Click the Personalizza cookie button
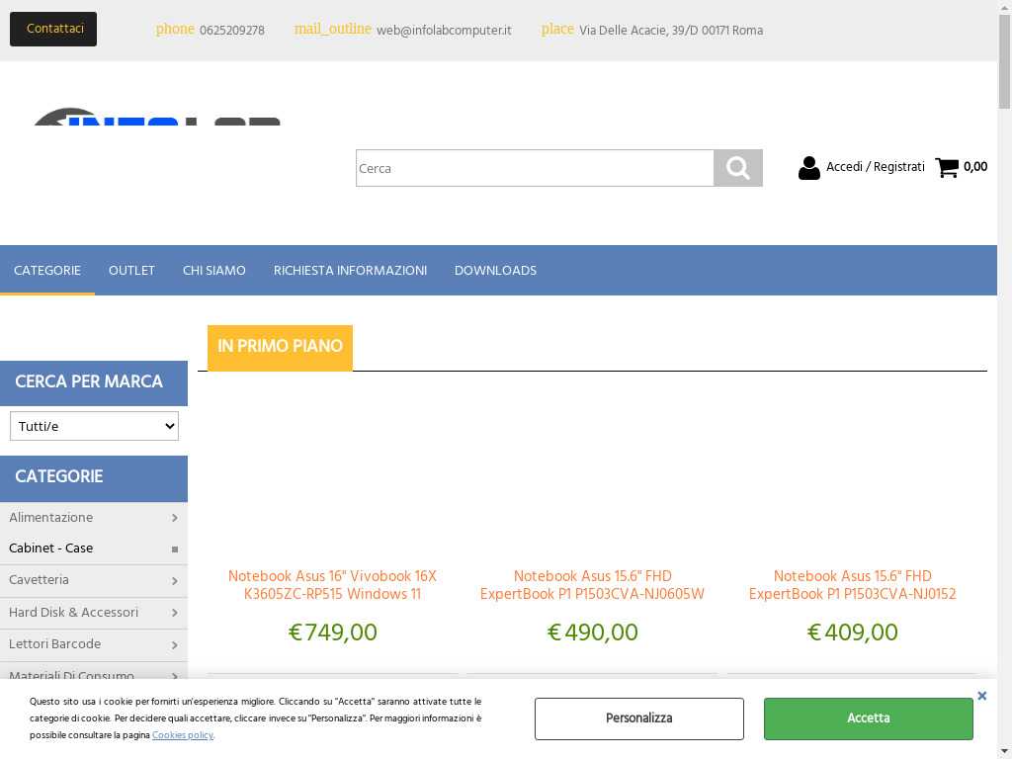1012x759 pixels. click(638, 718)
